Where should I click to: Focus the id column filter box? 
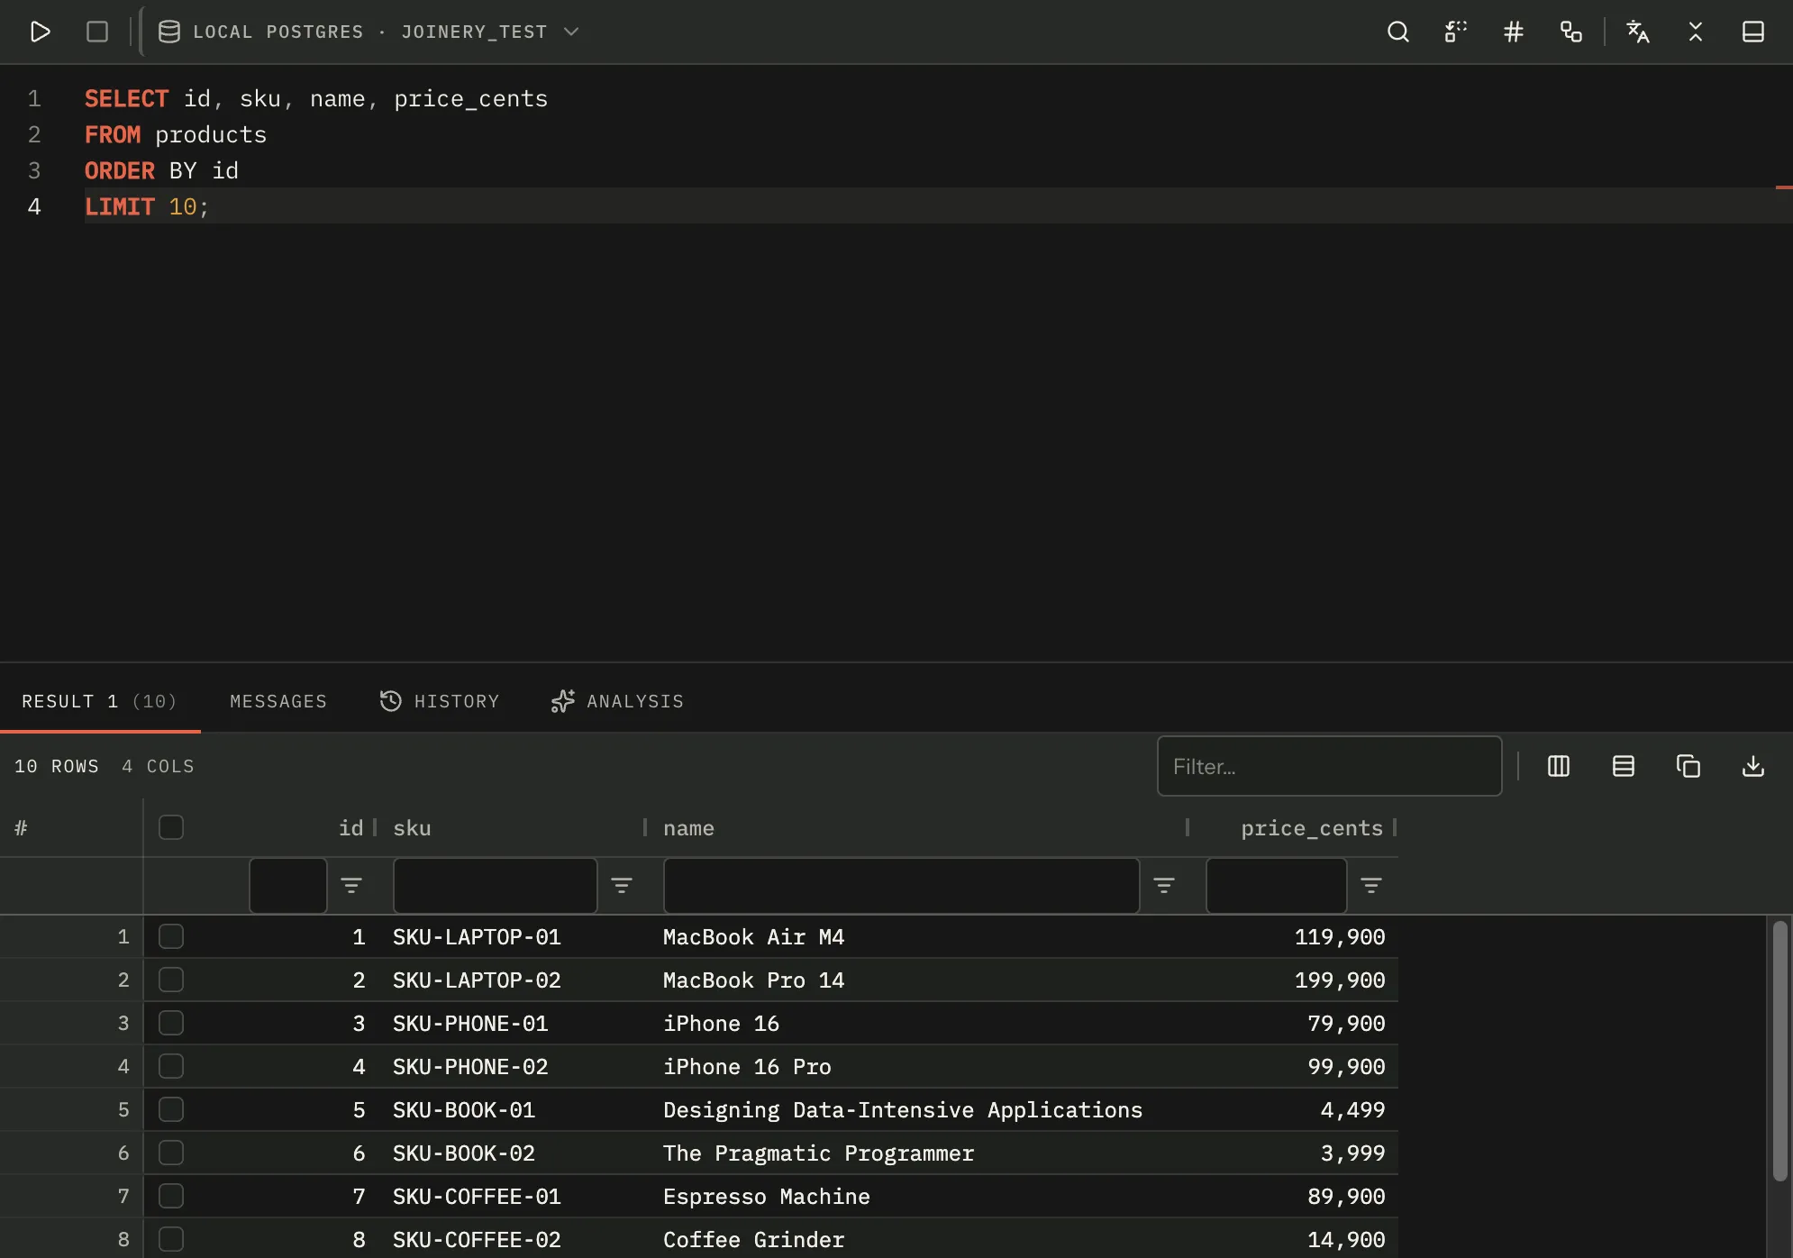point(288,885)
